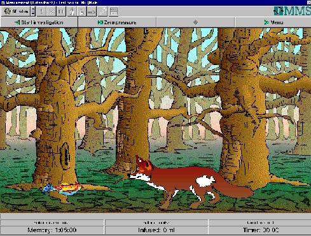Screen dimensions: 311x236
Task: Click the exclamation mark event icon
Action: pyautogui.click(x=41, y=11)
